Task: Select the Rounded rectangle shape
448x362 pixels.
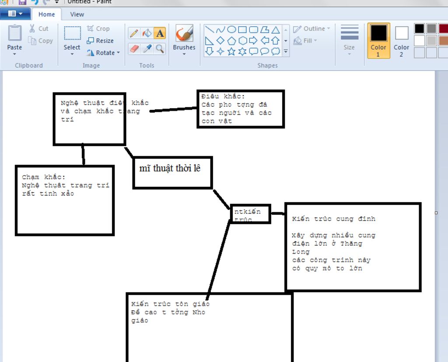Action: [253, 29]
